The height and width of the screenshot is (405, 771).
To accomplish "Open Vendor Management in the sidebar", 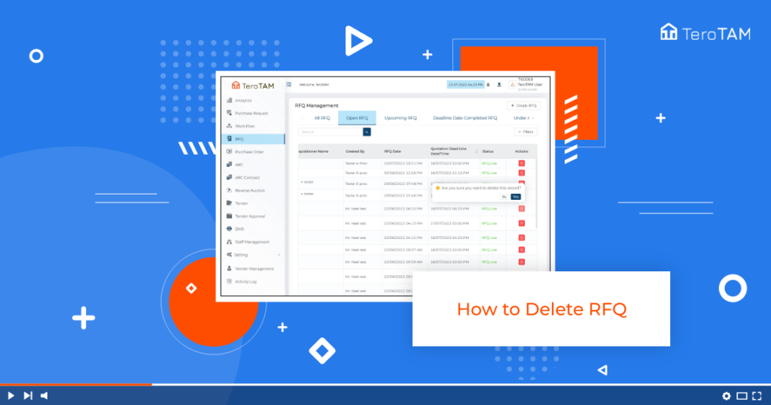I will point(253,268).
